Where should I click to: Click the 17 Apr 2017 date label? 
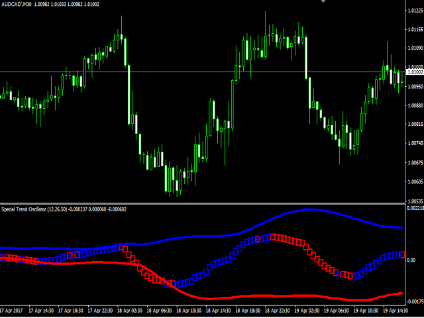11,311
